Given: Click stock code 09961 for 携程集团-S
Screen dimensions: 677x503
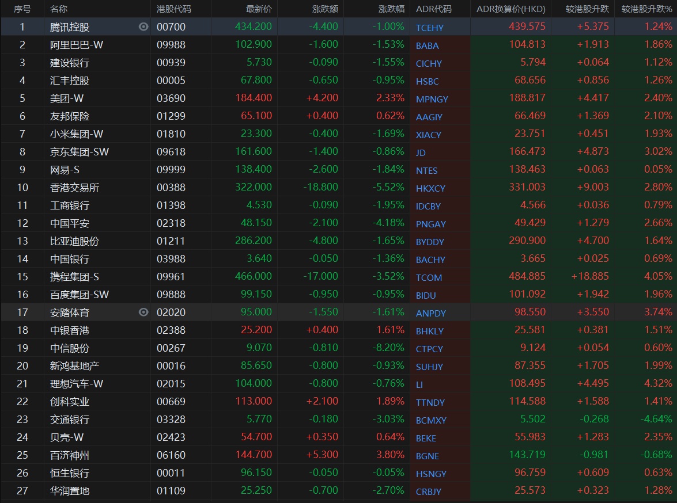Looking at the screenshot, I should point(171,277).
